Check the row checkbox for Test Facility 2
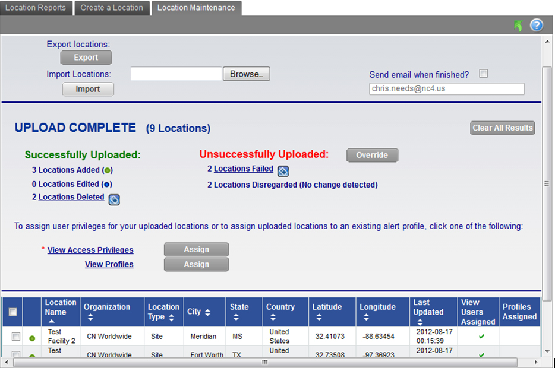The height and width of the screenshot is (368, 555). tap(16, 337)
